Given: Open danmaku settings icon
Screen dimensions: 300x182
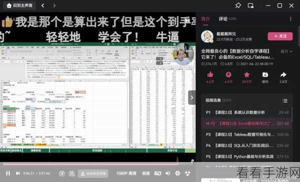Looking at the screenshot, I should (x=71, y=173).
